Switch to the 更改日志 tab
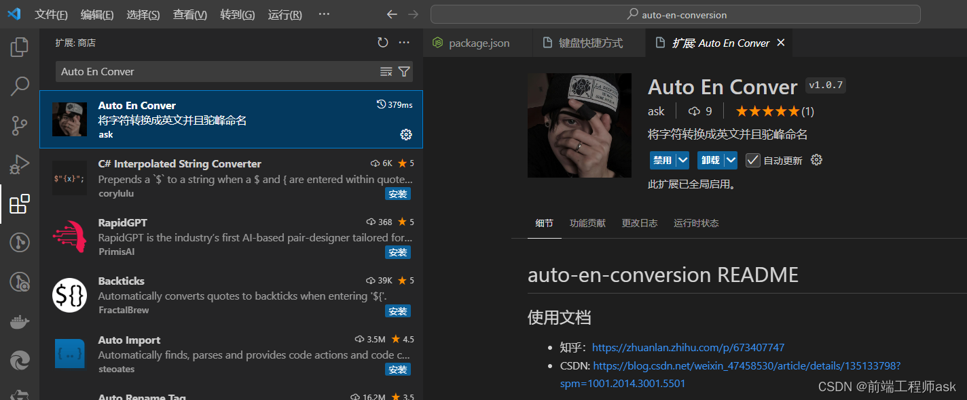 [x=639, y=222]
